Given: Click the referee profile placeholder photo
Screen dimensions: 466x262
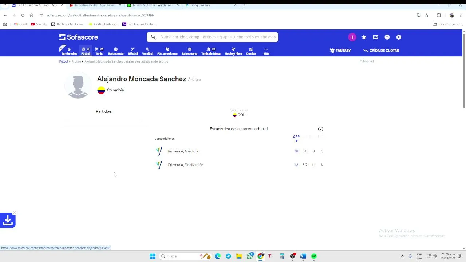Looking at the screenshot, I should click(78, 86).
